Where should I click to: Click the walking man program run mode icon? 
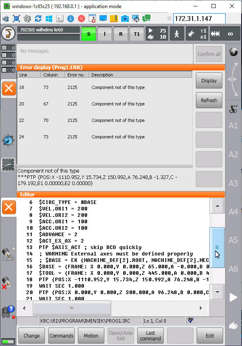pos(177,34)
